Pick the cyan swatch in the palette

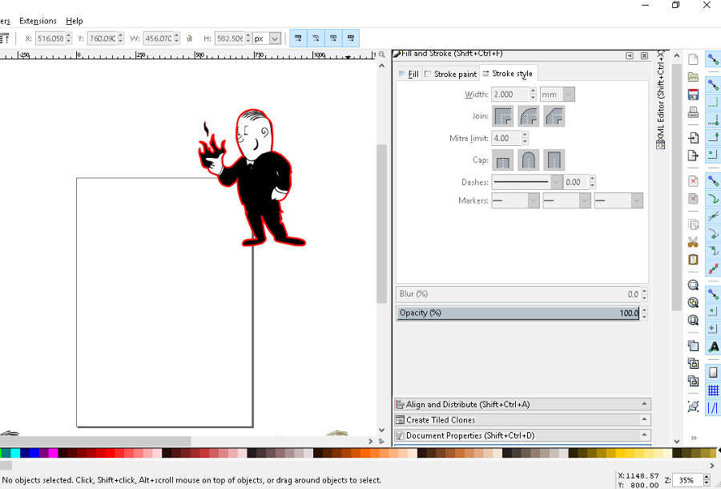point(15,453)
